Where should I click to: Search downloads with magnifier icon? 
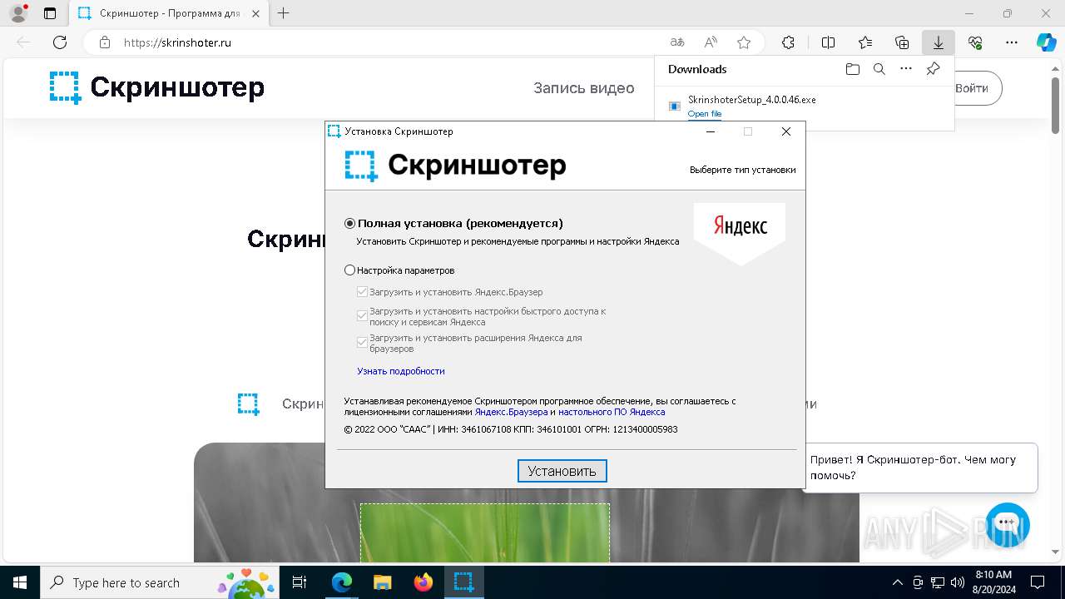click(x=879, y=69)
